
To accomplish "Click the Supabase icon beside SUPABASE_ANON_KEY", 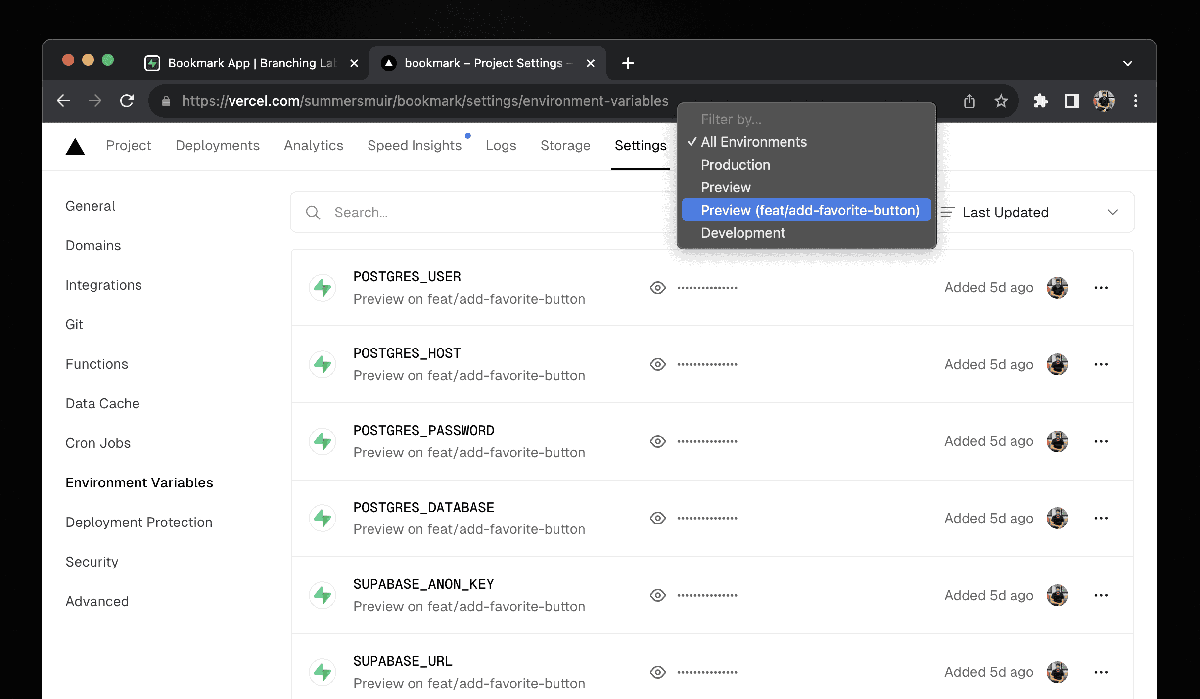I will tap(323, 595).
